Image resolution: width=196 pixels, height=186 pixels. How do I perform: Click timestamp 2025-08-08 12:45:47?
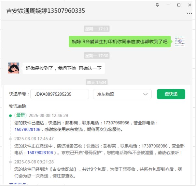click(x=34, y=139)
